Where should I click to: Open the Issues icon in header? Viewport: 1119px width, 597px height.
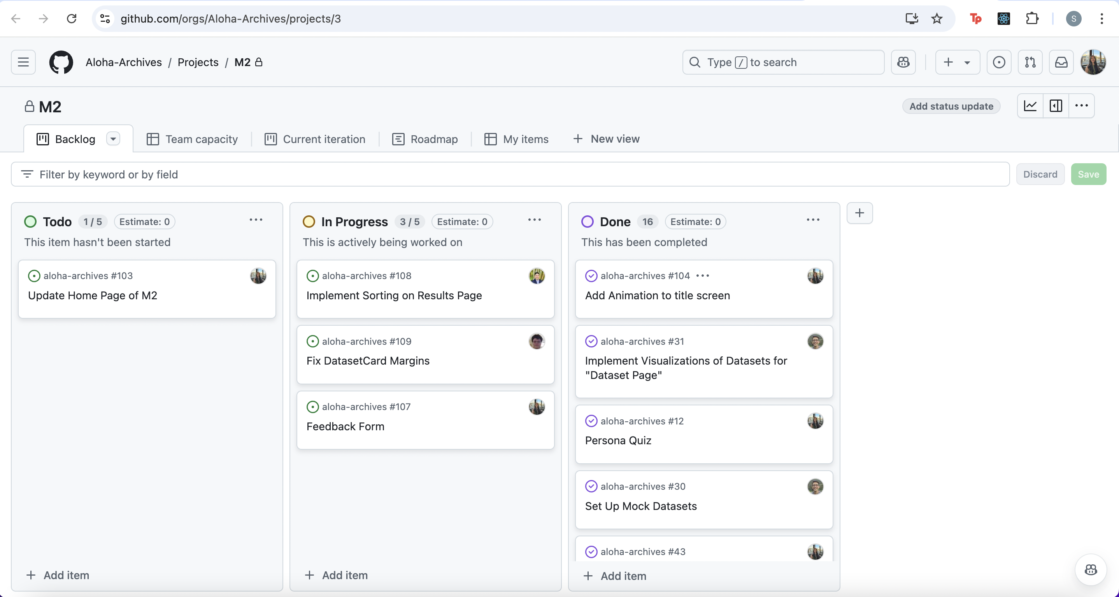[999, 62]
